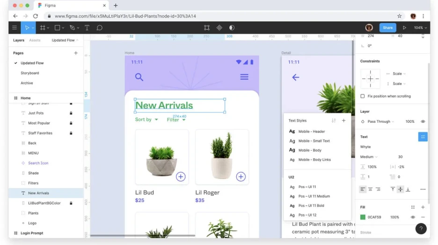
Task: Switch to the Assets tab
Action: 35,40
